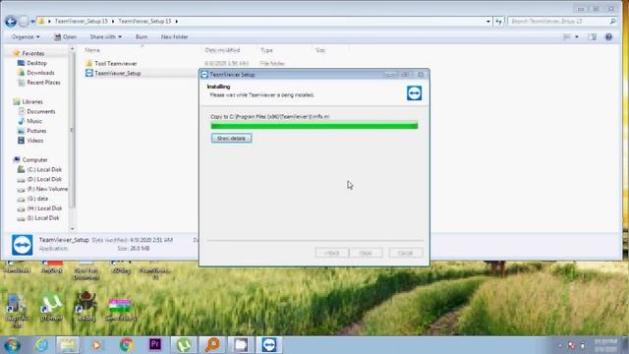Click the navigation pane scrollbar down arrow
629x354 pixels.
pos(73,228)
